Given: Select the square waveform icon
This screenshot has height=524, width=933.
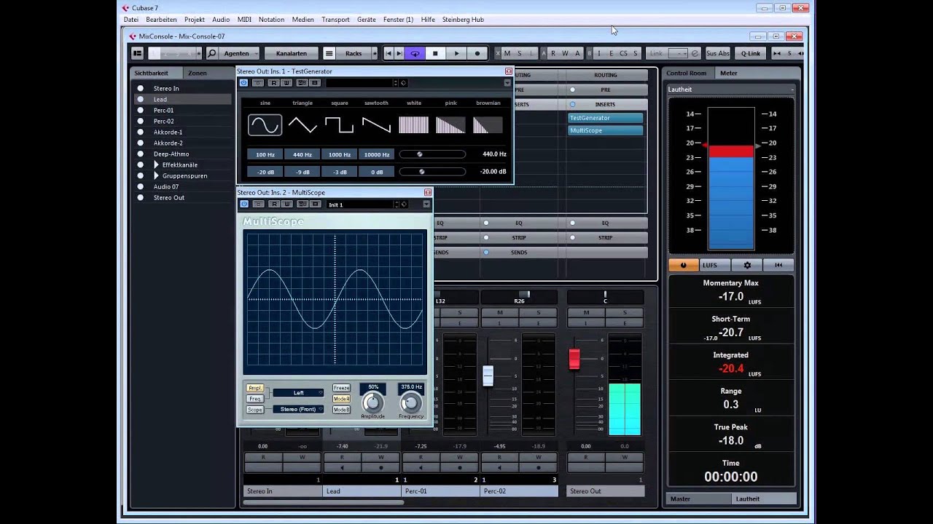Looking at the screenshot, I should click(x=340, y=125).
